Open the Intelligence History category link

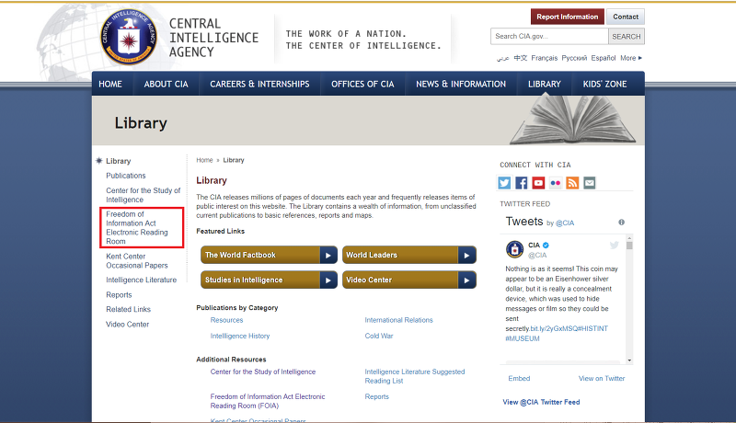coord(240,337)
